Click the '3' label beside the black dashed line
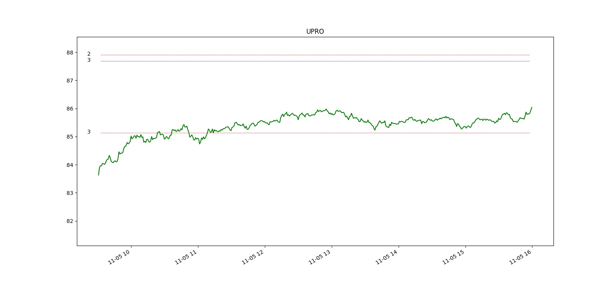Image resolution: width=615 pixels, height=307 pixels. coord(89,60)
